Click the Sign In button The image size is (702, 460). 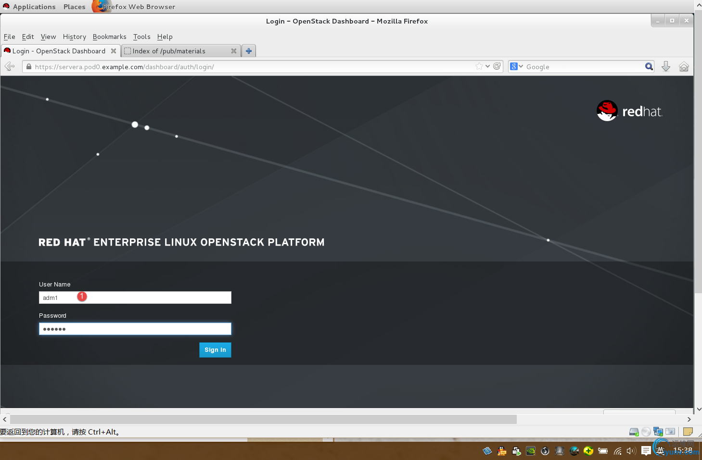pos(215,350)
